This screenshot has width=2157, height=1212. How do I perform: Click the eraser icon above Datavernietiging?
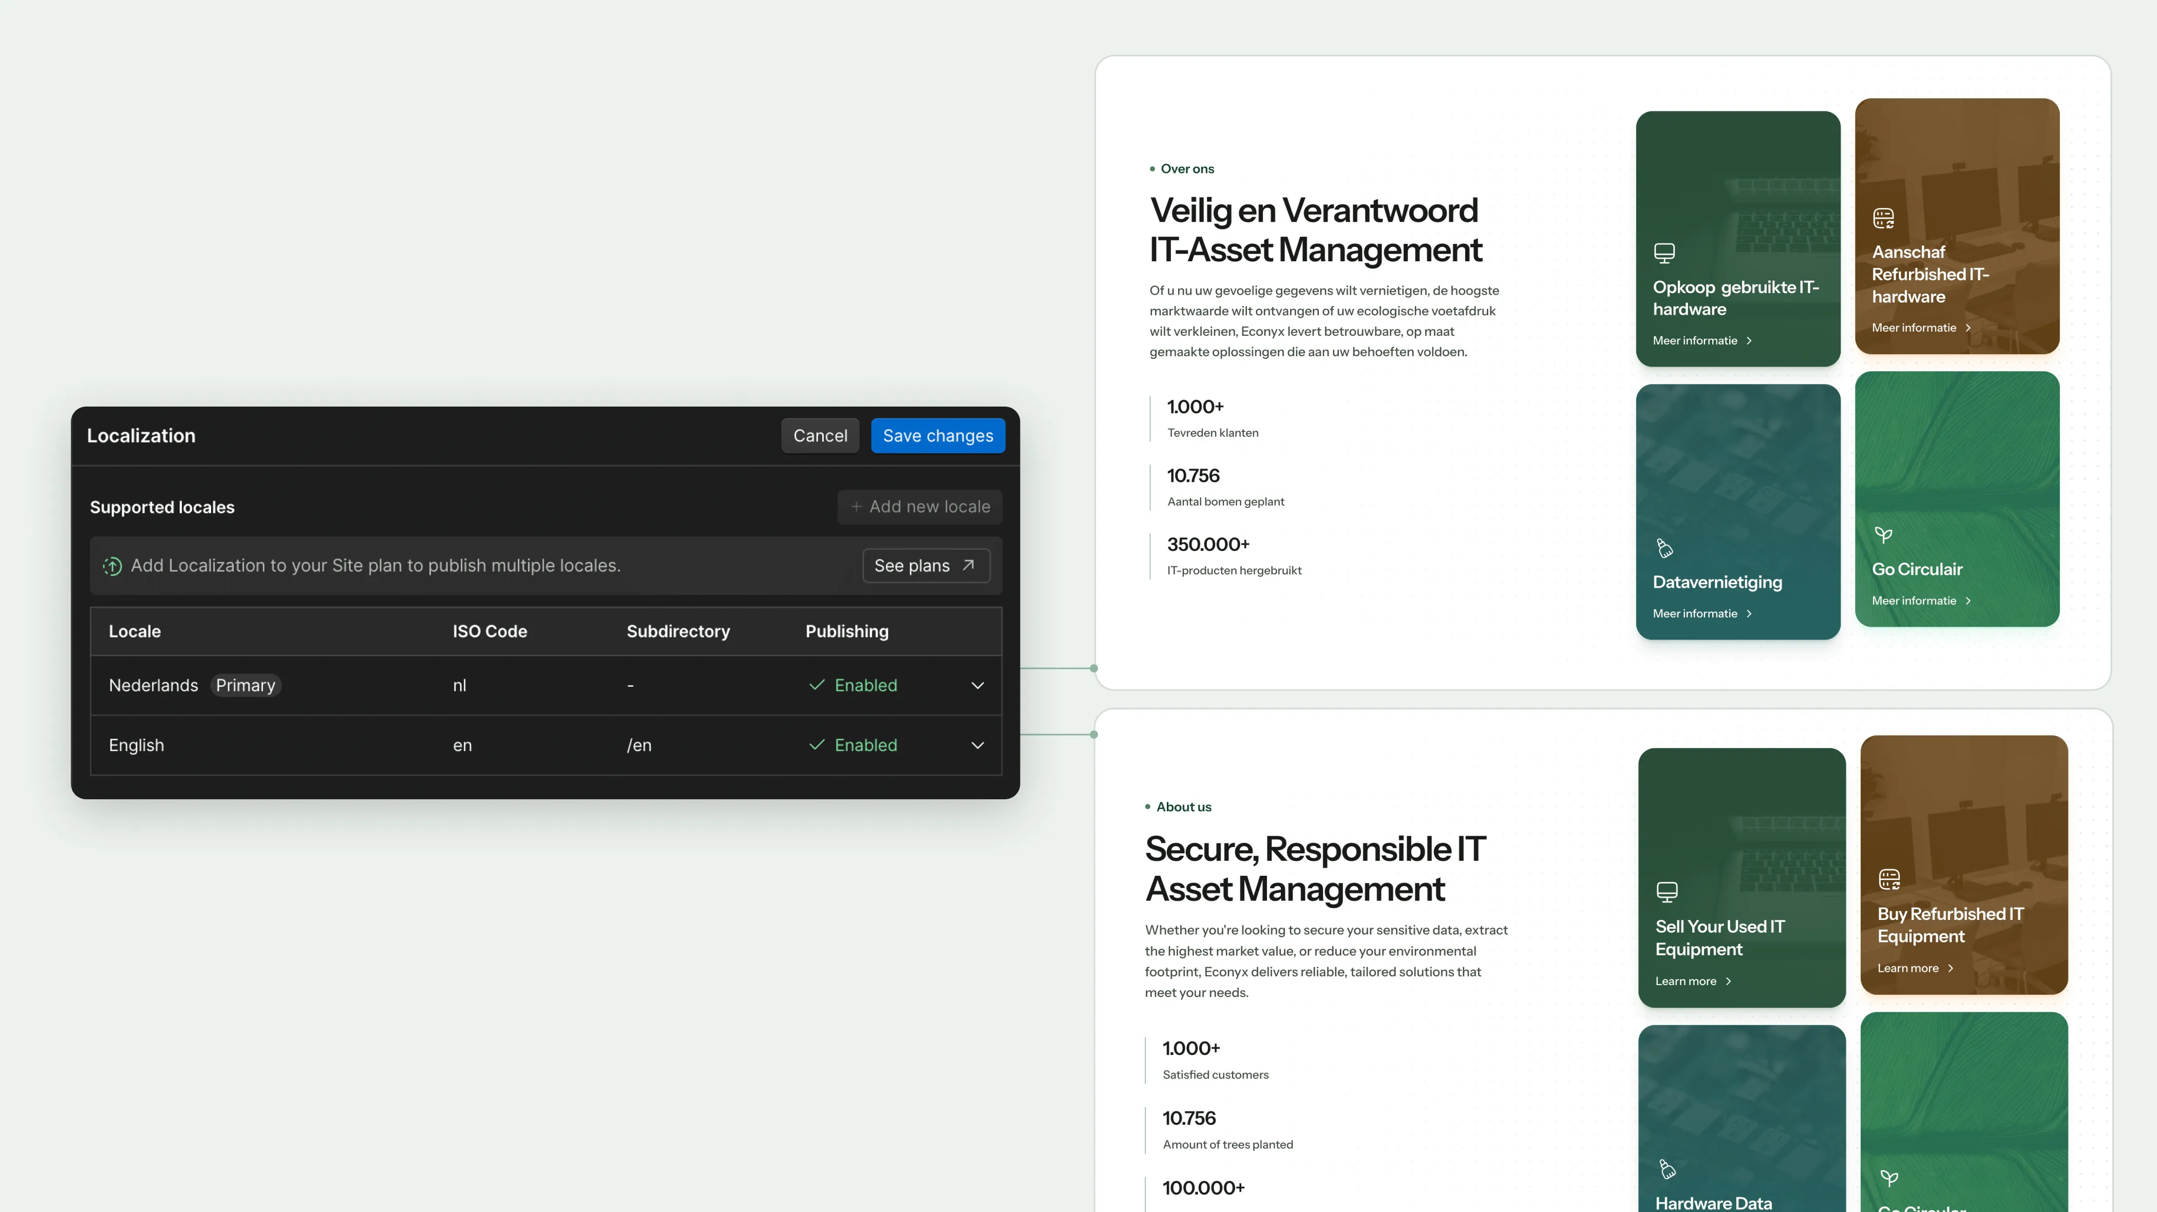(x=1664, y=548)
